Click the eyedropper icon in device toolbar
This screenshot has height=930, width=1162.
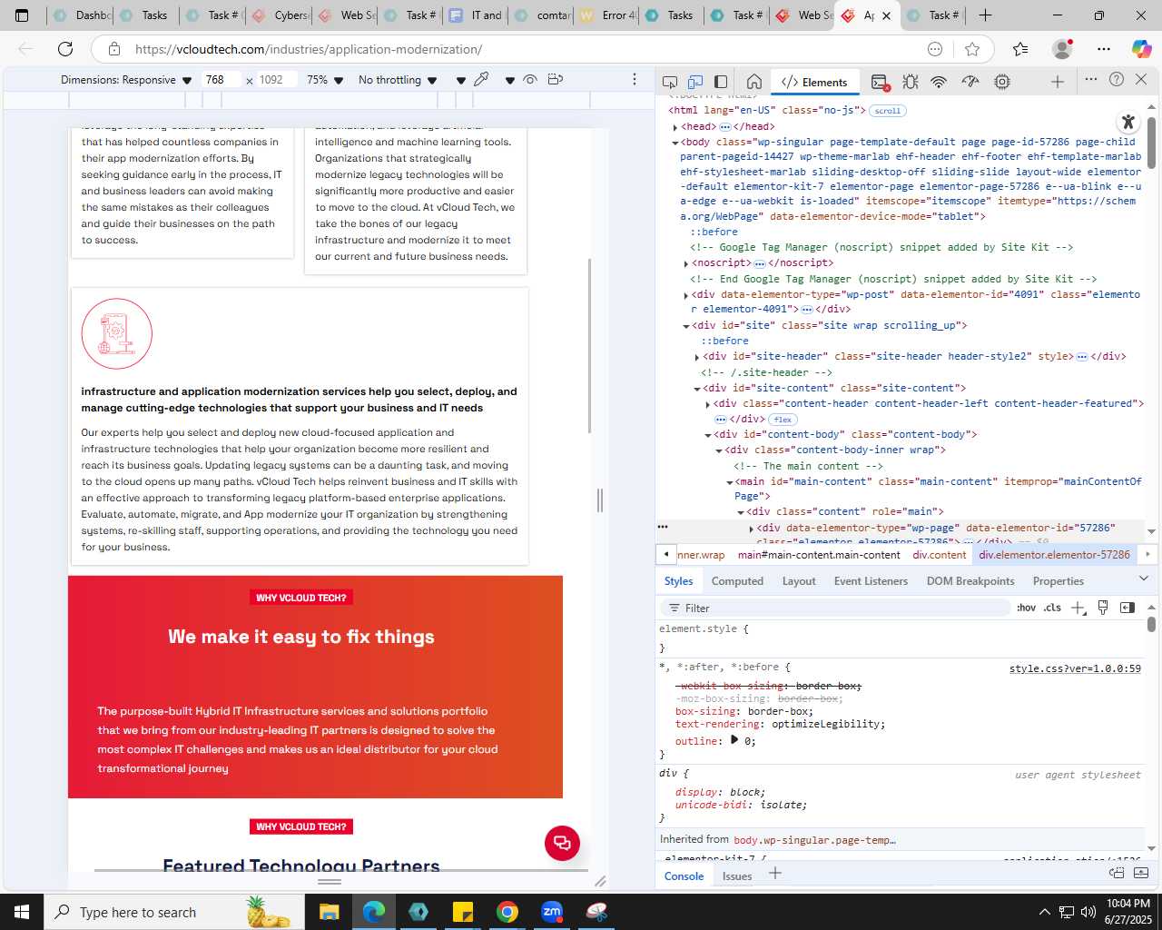tap(481, 79)
